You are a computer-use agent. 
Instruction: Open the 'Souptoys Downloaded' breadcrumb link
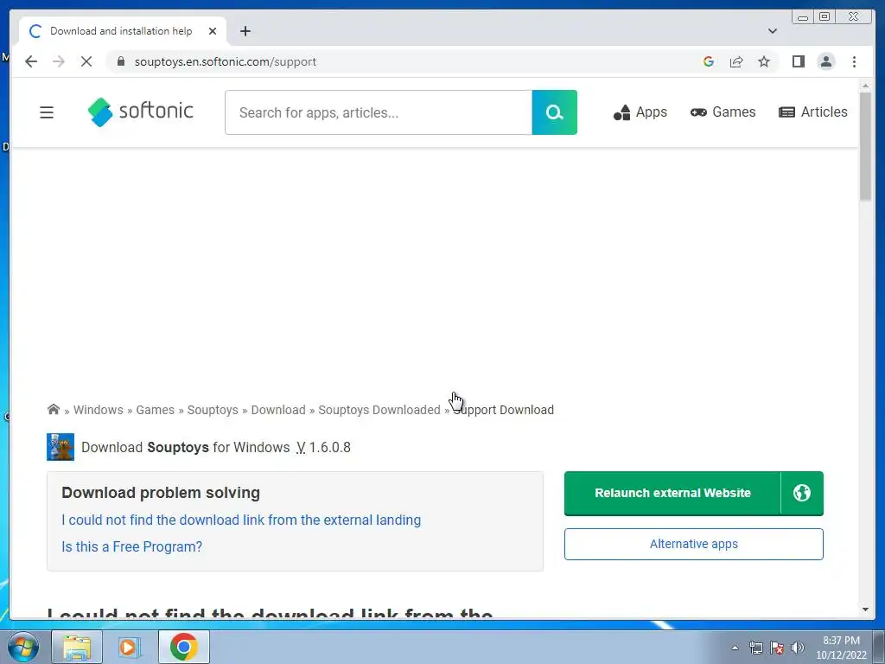[x=379, y=410]
